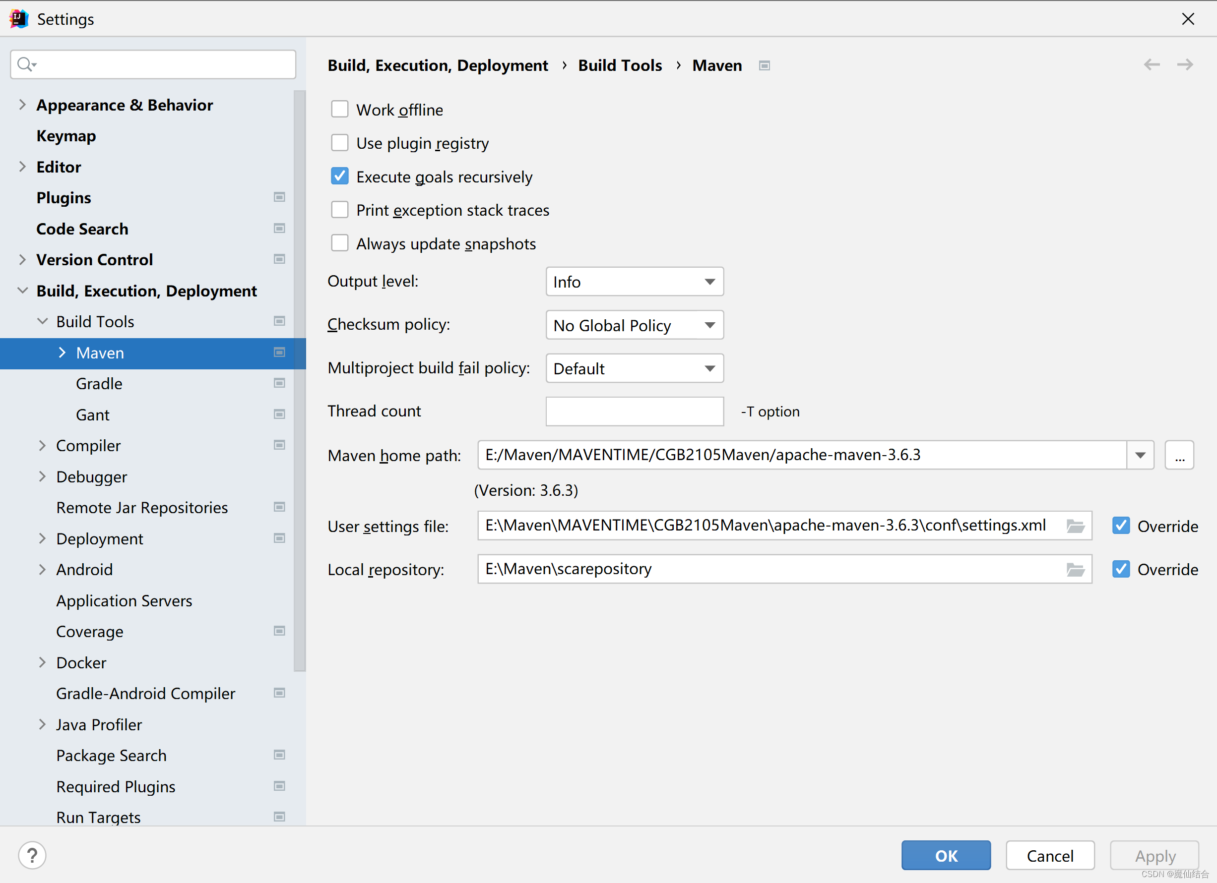This screenshot has height=883, width=1217.
Task: Click the settings panel menu icon next to Maven
Action: (x=280, y=352)
